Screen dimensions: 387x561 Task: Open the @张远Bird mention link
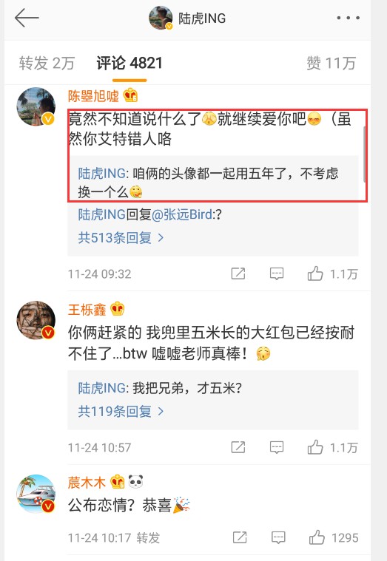pos(182,214)
